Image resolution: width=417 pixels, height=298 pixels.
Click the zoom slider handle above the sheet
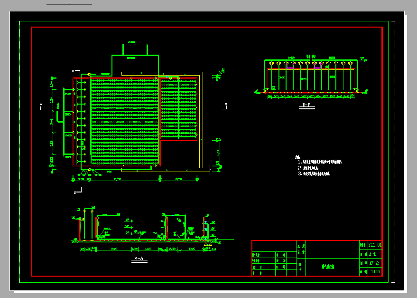69,4
